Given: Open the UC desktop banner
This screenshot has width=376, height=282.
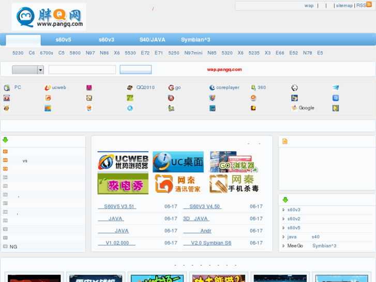Looking at the screenshot, I should [x=178, y=162].
